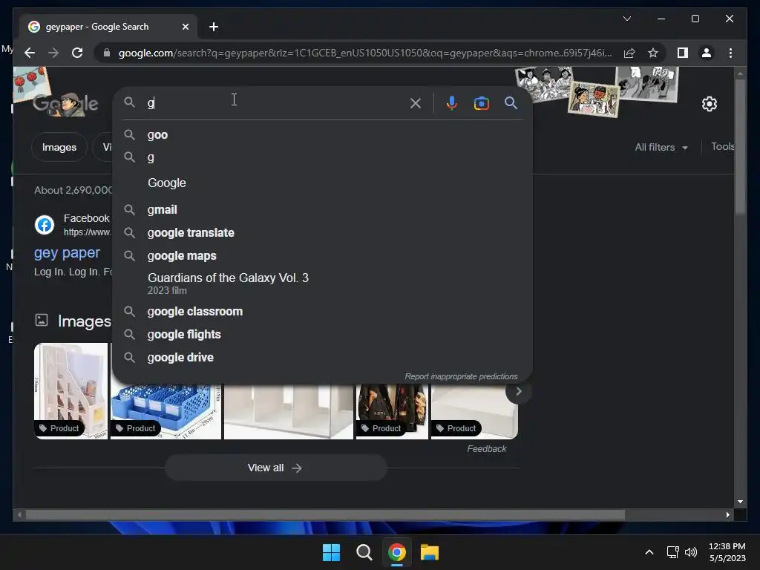Choose the 'goo' suggestion
Screen dimensions: 760x570
tap(322, 135)
